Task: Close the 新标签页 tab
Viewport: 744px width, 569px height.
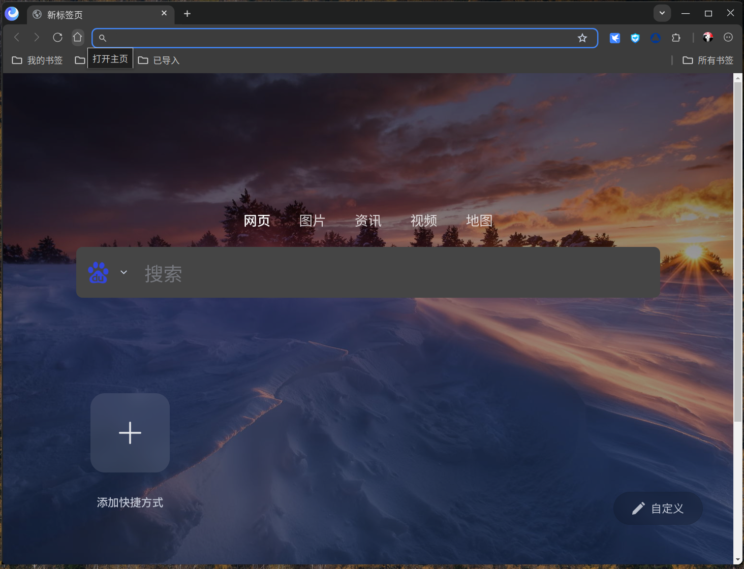Action: tap(164, 13)
